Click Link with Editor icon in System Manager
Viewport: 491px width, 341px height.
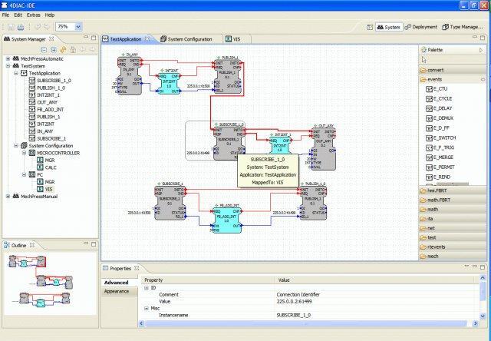coord(63,50)
